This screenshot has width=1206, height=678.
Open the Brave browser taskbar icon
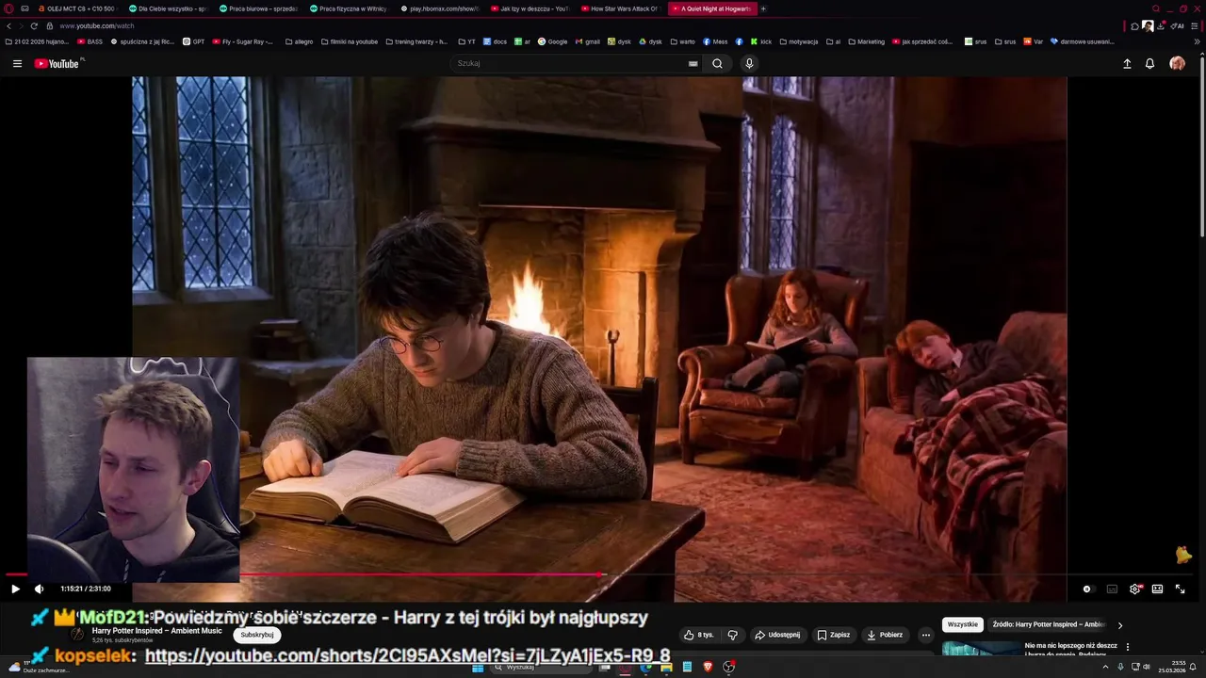(x=709, y=667)
